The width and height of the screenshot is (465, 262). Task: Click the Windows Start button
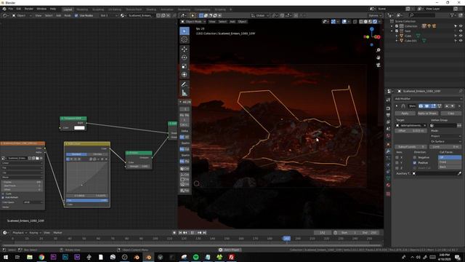pyautogui.click(x=6, y=257)
